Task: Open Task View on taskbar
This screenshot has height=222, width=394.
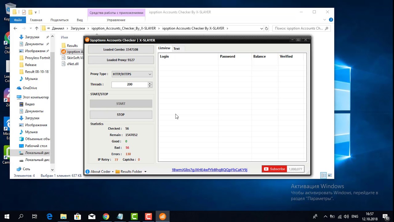Action: point(35,216)
